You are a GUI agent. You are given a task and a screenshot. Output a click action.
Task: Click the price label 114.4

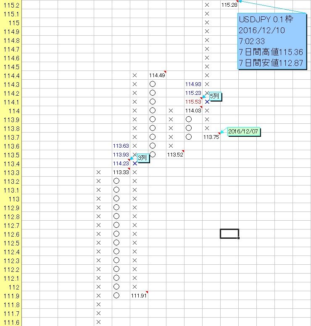[11, 76]
